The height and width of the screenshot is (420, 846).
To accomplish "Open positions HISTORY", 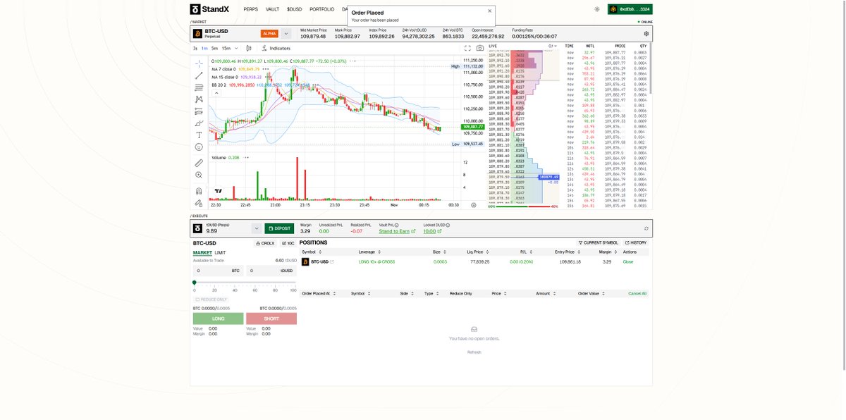I will [x=636, y=242].
